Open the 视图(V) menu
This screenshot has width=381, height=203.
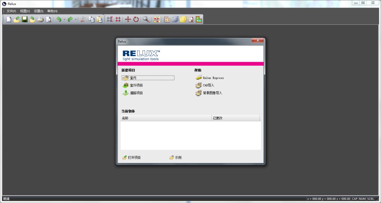point(25,11)
